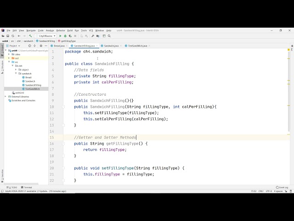Click the yellow inspection warning indicator
Viewport: 294px width, 221px height.
[x=288, y=50]
